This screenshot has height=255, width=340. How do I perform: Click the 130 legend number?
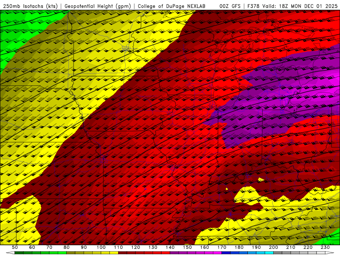153,247
